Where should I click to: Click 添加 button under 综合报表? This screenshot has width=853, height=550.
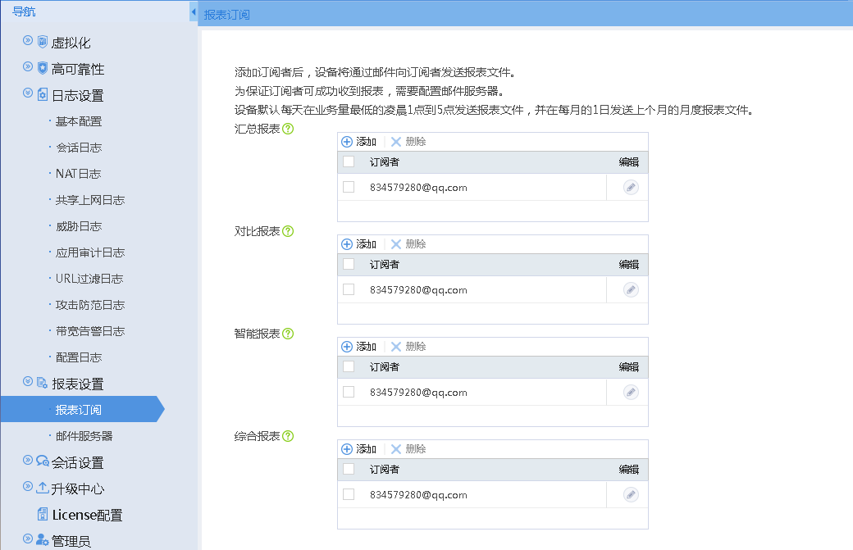[x=358, y=449]
